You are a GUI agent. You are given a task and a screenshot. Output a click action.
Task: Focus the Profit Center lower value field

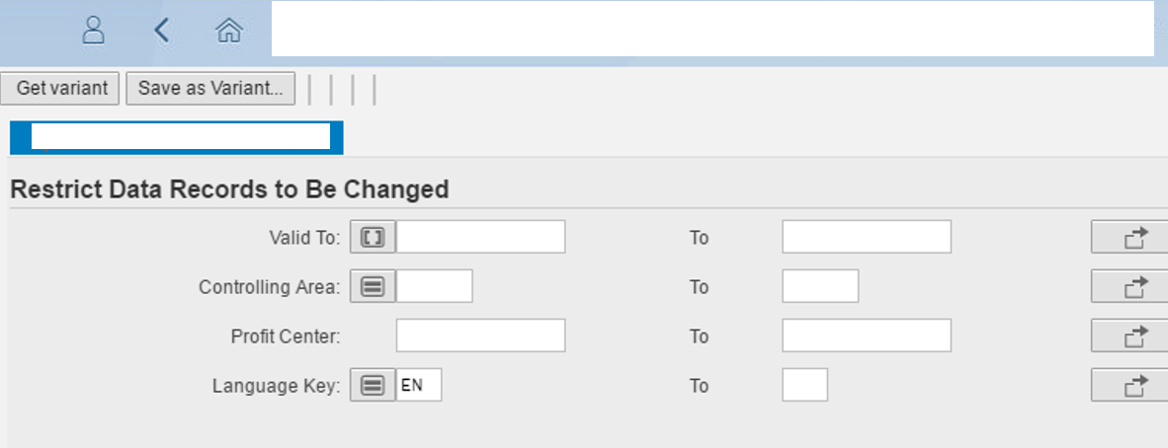[480, 335]
